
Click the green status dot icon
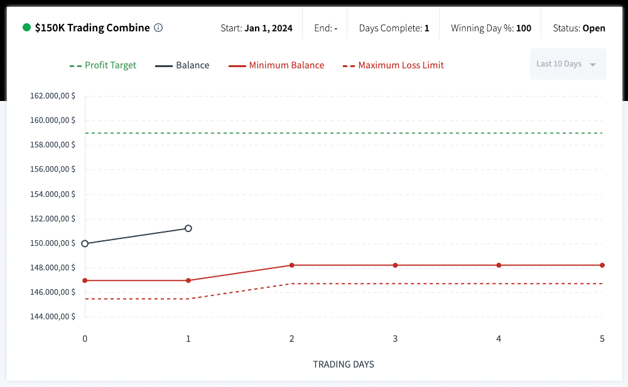click(26, 28)
